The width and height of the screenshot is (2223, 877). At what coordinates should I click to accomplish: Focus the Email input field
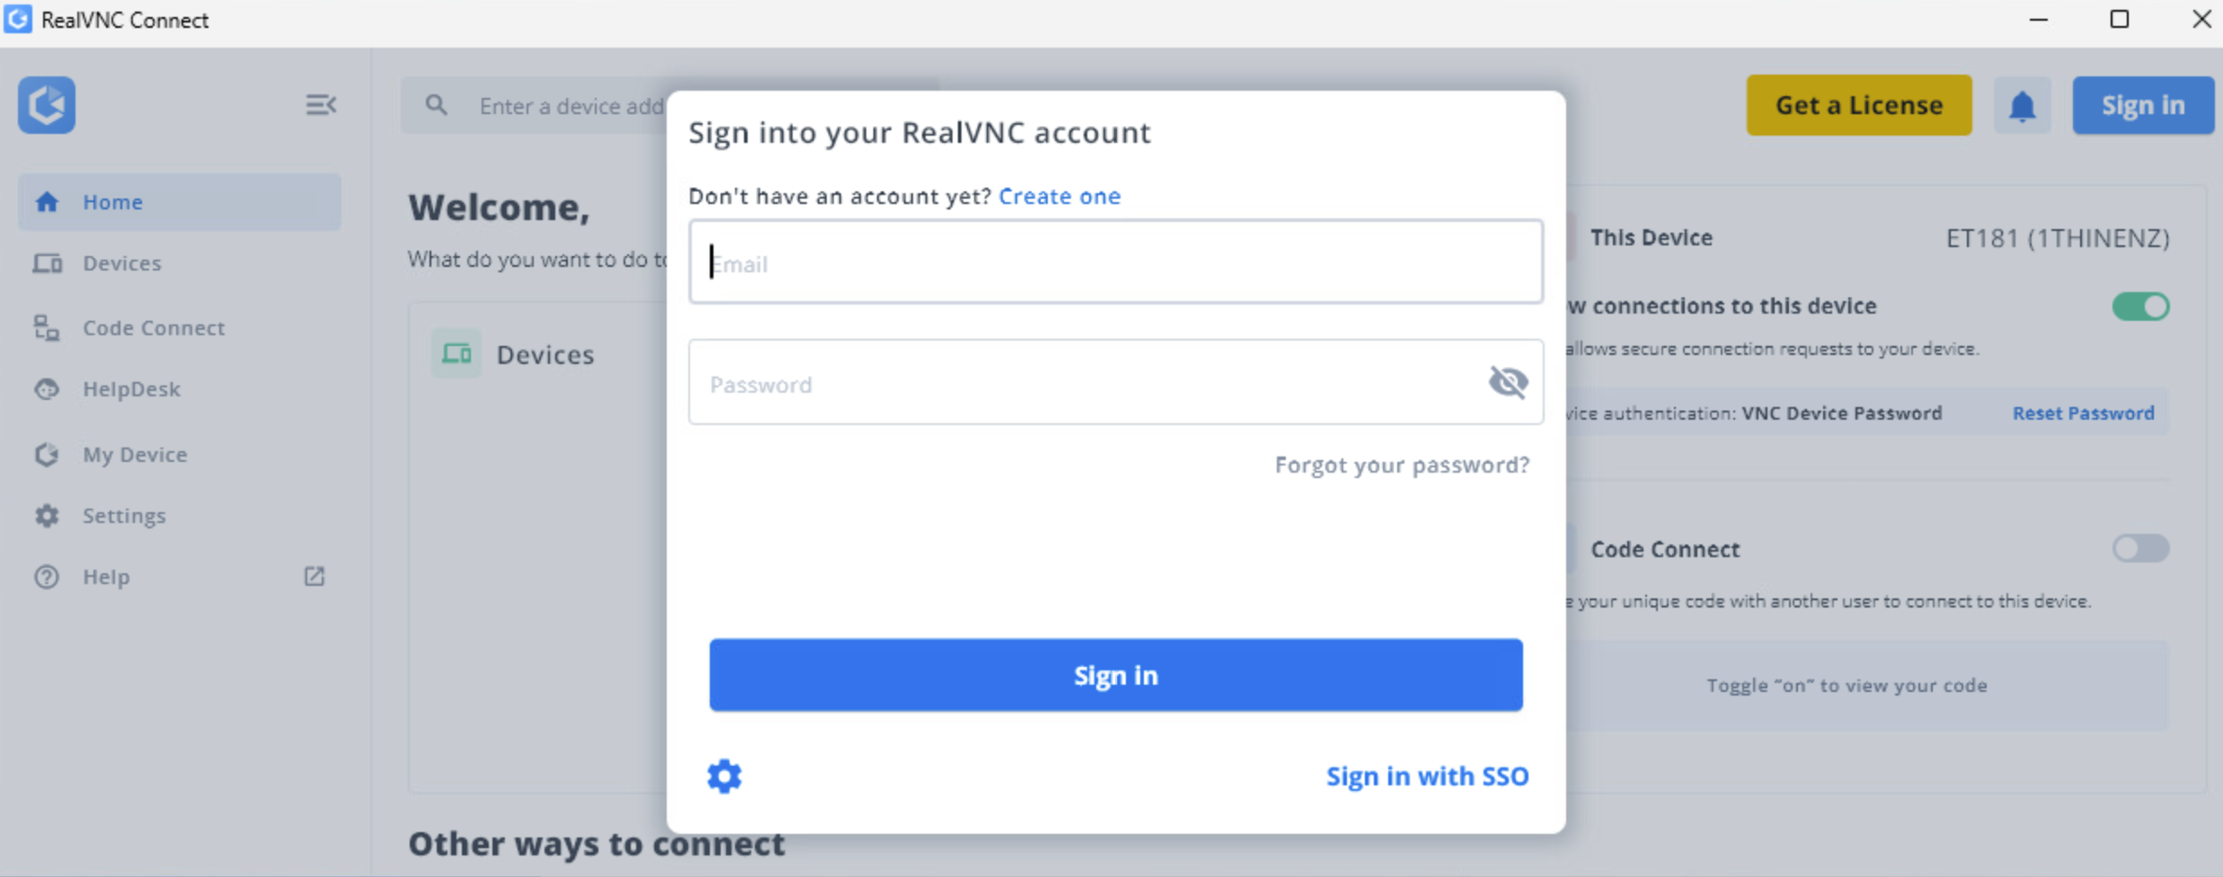click(1115, 262)
